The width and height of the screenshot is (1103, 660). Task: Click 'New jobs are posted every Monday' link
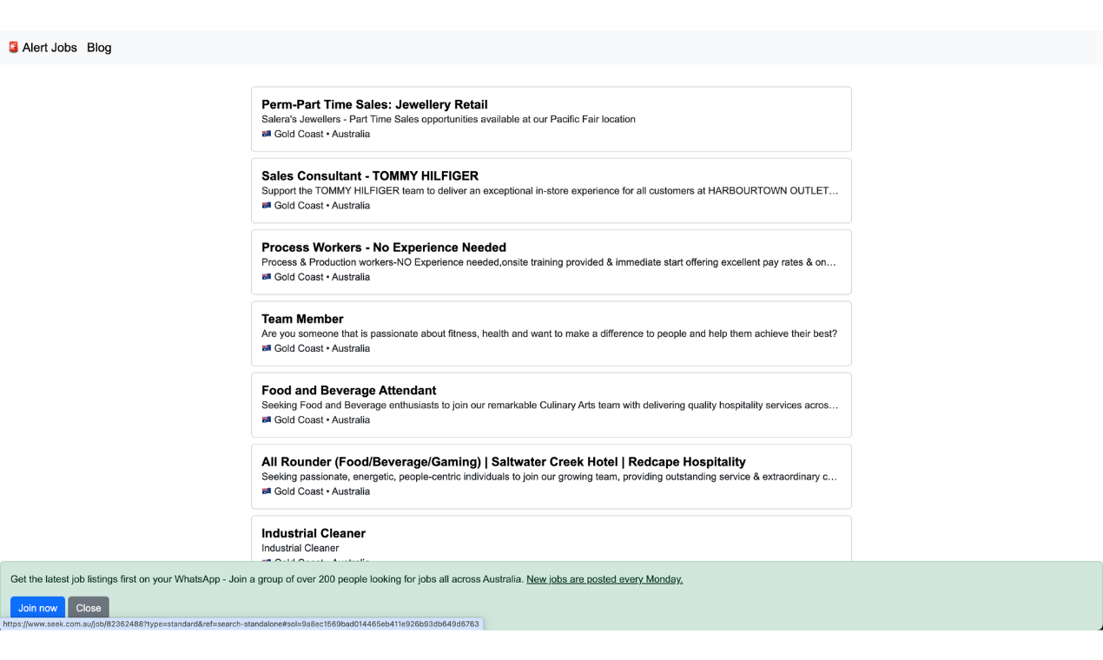pos(604,579)
